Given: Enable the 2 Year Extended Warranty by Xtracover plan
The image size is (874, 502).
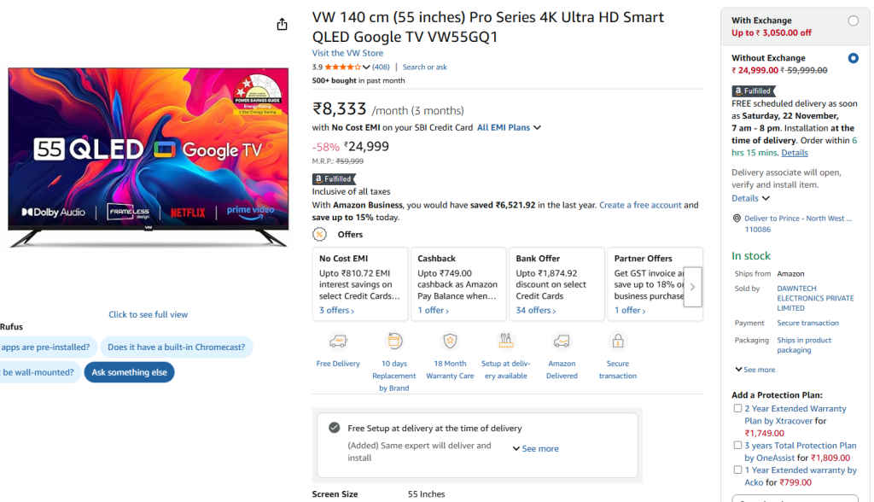Looking at the screenshot, I should [737, 408].
